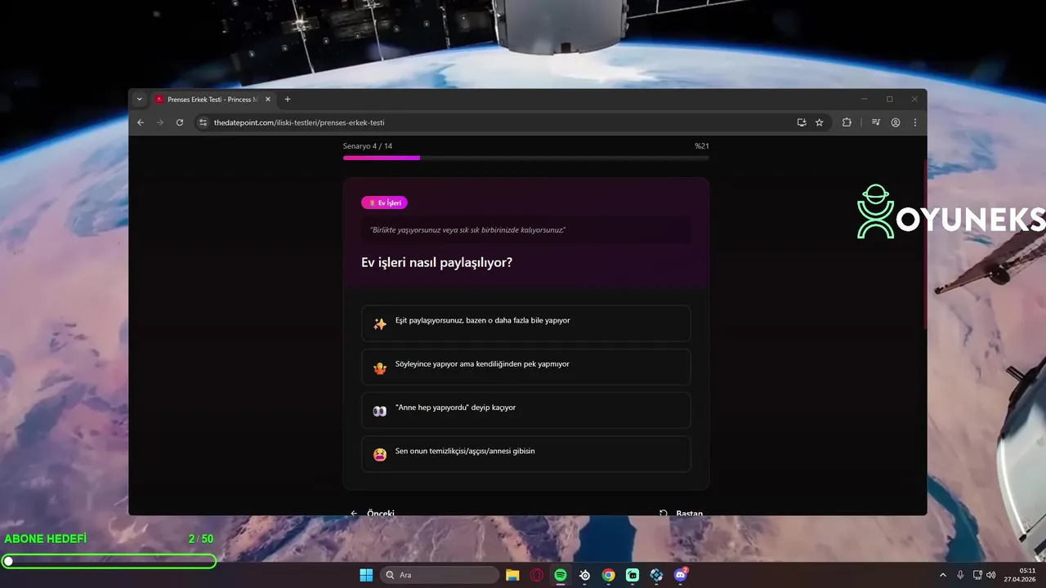
Task: Open Google Chrome from taskbar
Action: (x=609, y=575)
